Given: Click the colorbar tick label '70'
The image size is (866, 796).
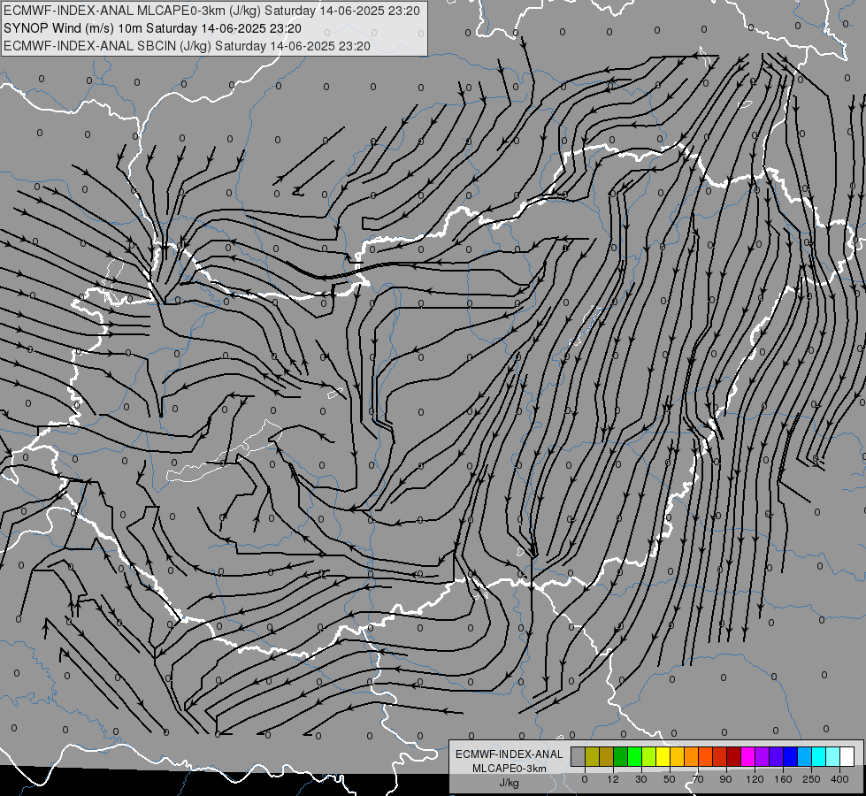Looking at the screenshot, I should (x=698, y=779).
